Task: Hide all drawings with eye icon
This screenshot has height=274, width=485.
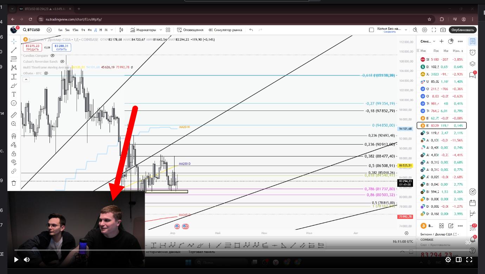Action: coord(14,162)
